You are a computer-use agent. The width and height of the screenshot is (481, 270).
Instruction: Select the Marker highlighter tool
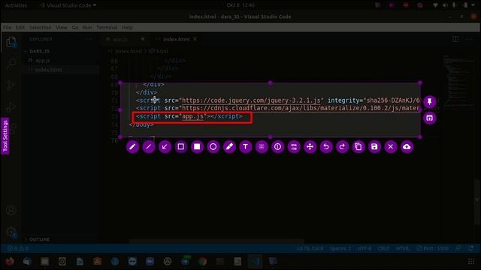click(x=229, y=147)
